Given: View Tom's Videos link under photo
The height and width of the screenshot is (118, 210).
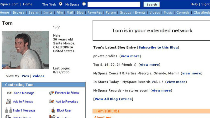Looking at the screenshot, I should (38, 76).
